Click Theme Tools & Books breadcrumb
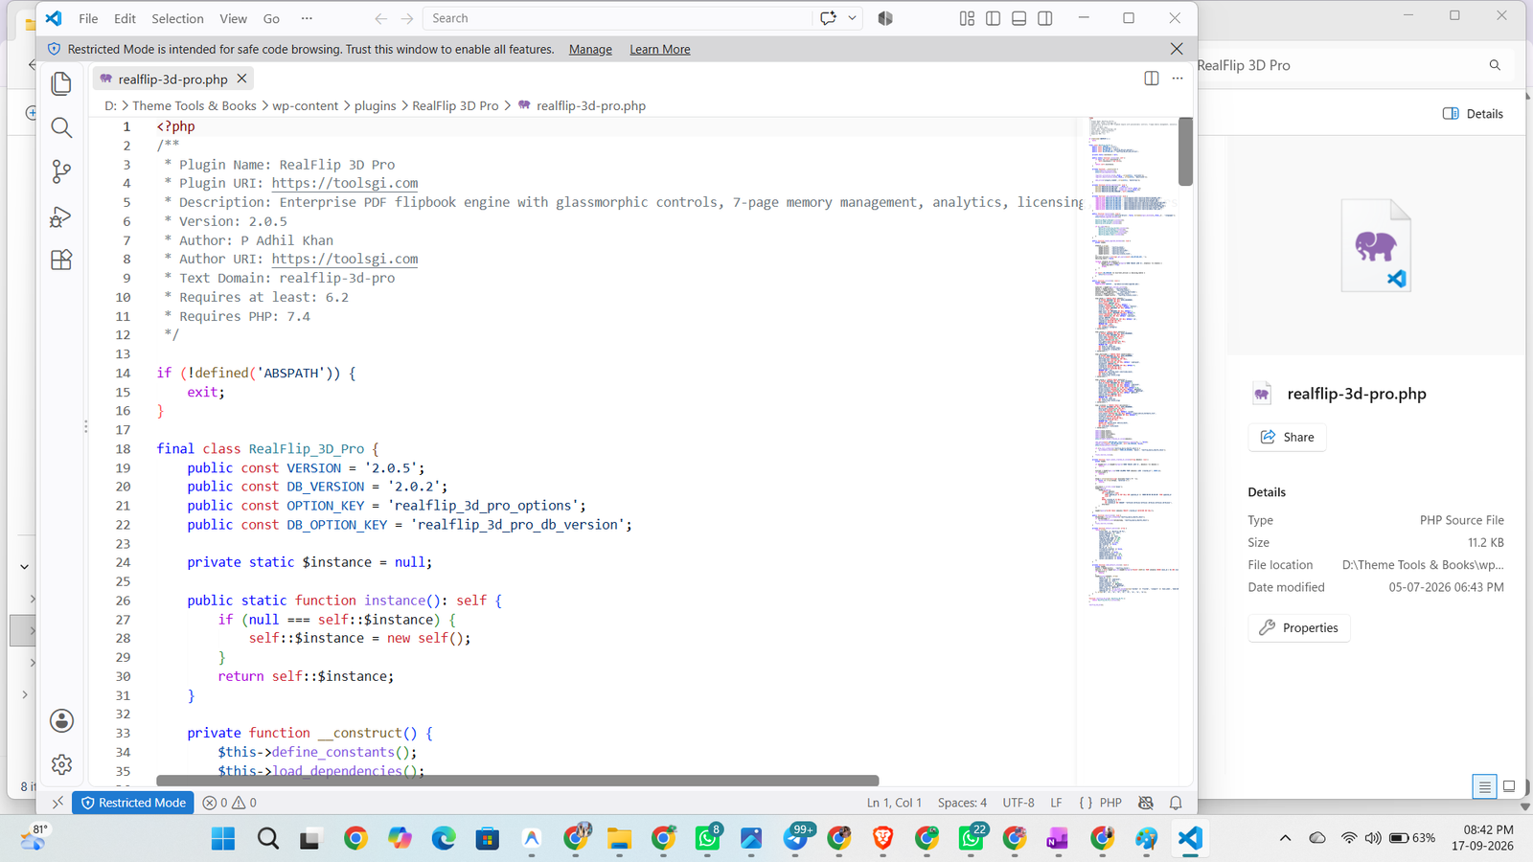 click(194, 105)
